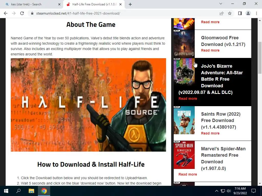Open Chrome three-dot menu

(x=256, y=13)
